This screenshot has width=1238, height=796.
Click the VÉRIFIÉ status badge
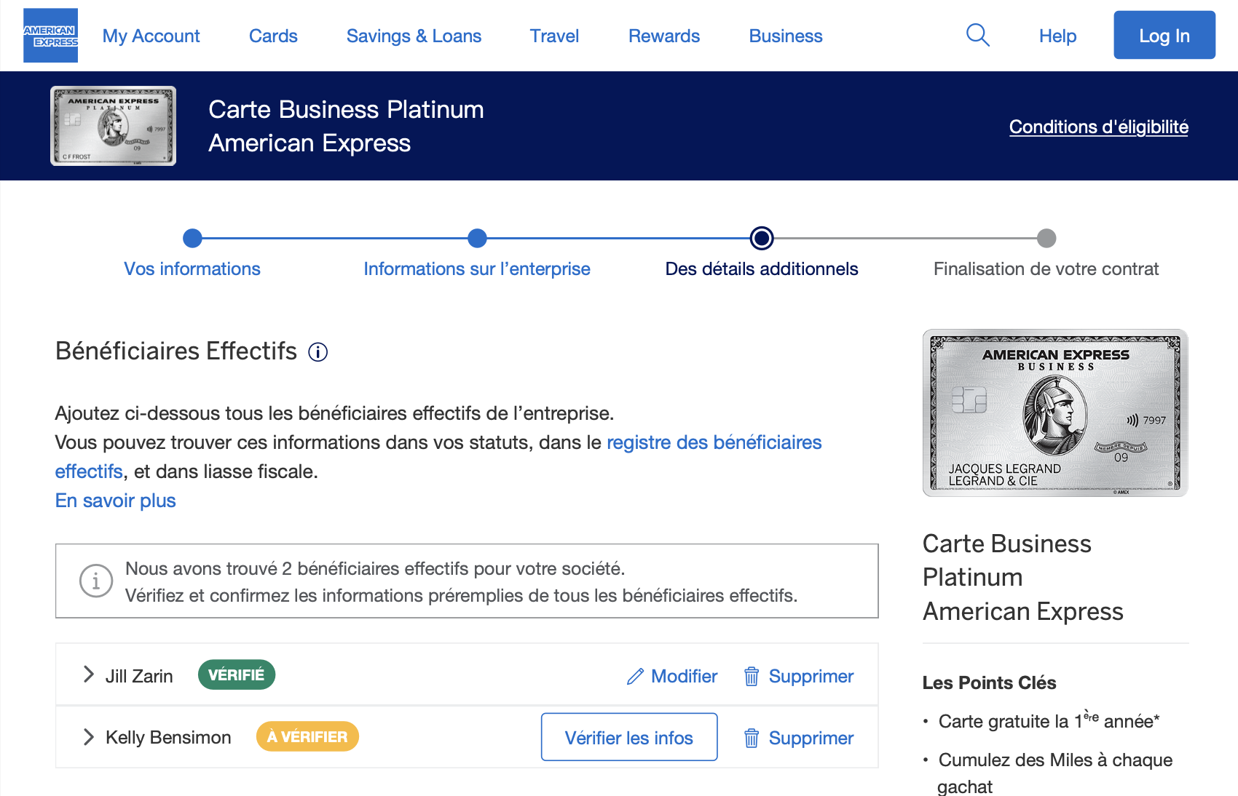point(237,674)
